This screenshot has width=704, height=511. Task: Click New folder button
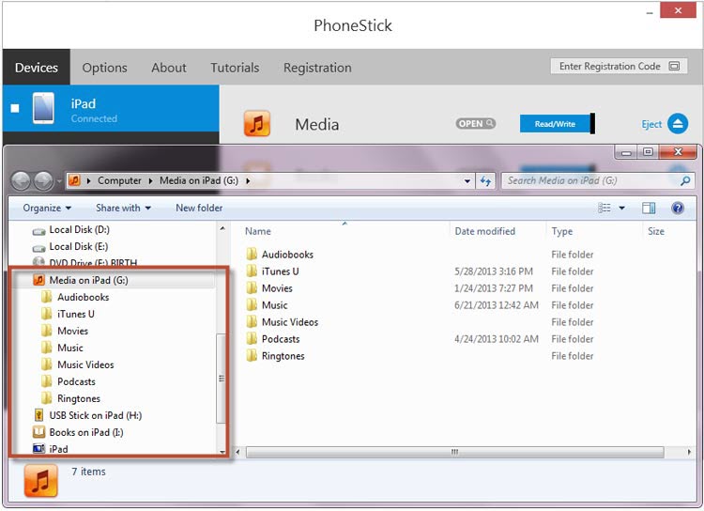tap(199, 209)
